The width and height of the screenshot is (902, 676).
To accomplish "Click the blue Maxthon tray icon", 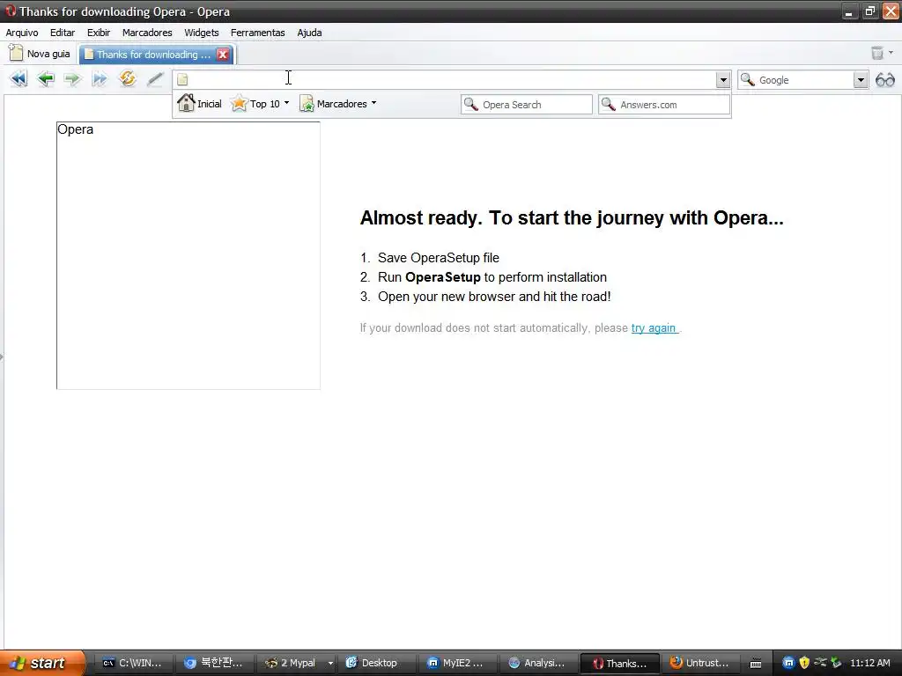I will tap(788, 663).
